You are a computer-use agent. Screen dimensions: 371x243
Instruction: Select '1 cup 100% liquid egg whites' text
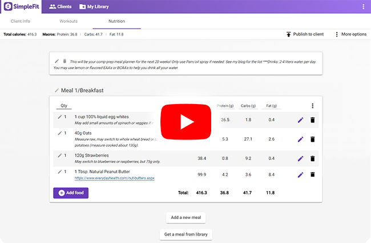click(102, 117)
